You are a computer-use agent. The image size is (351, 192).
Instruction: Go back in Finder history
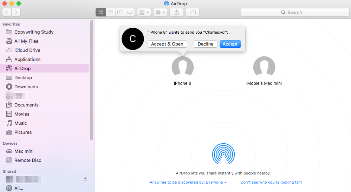pos(7,12)
